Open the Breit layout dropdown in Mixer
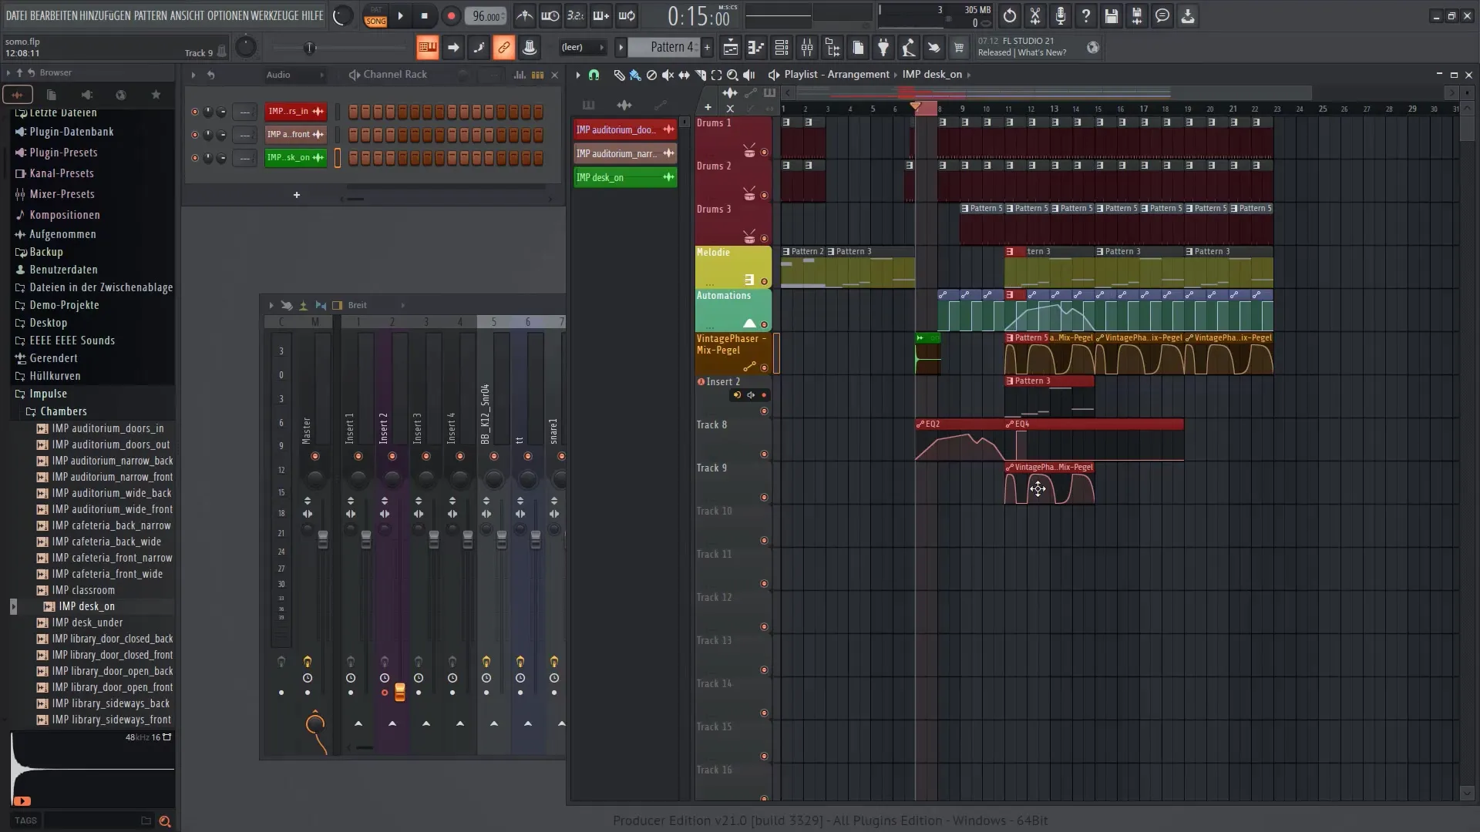 [376, 305]
